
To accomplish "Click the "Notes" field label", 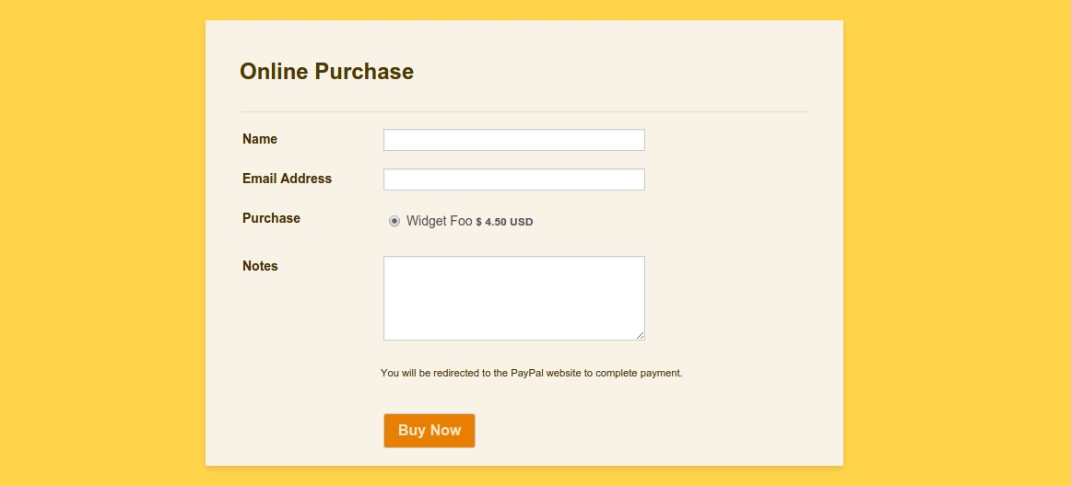I will pos(260,266).
